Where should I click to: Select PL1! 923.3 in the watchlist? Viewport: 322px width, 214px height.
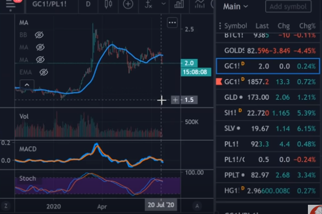coord(268,144)
